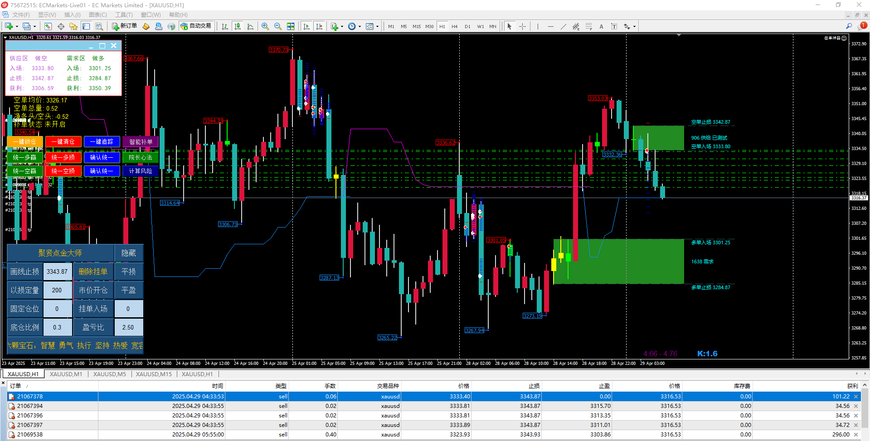Image resolution: width=870 pixels, height=441 pixels.
Task: Click the 一键清仓 red button
Action: tap(63, 142)
